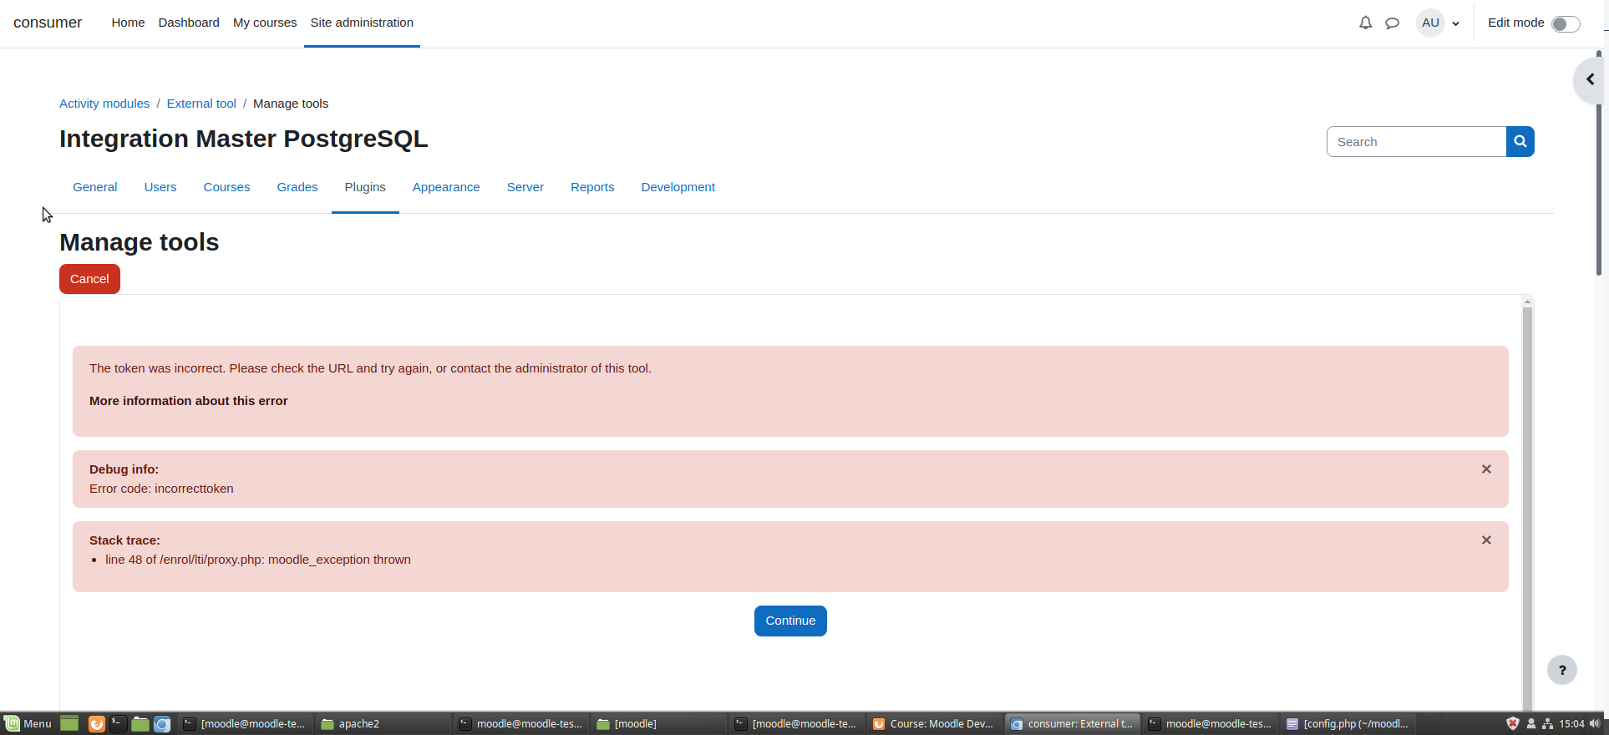This screenshot has width=1609, height=735.
Task: Click the show desktop green panel icon
Action: click(69, 723)
